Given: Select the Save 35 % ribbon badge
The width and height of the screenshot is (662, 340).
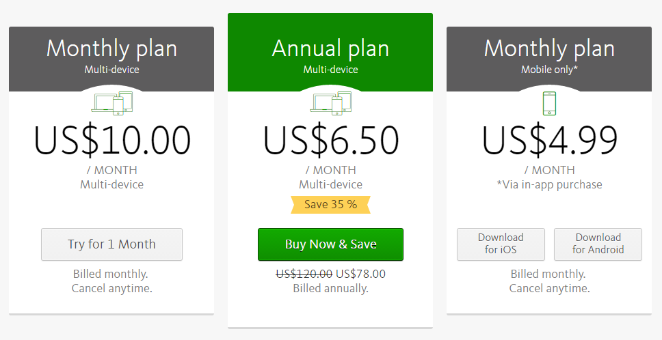Looking at the screenshot, I should 330,205.
